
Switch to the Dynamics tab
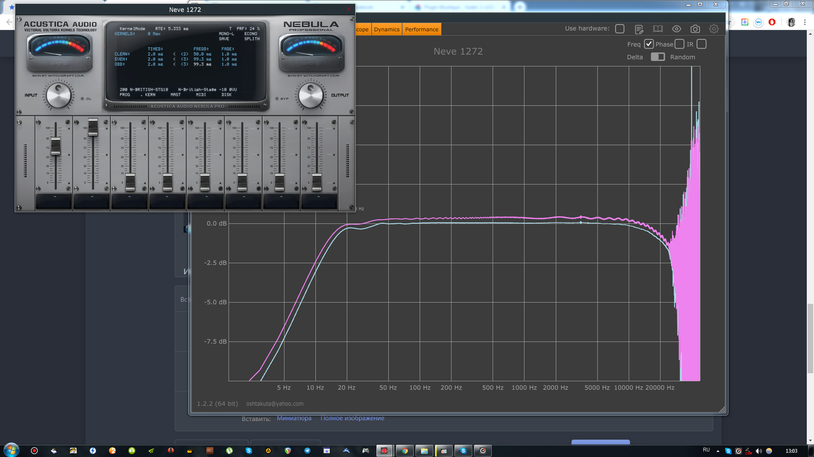(x=387, y=29)
